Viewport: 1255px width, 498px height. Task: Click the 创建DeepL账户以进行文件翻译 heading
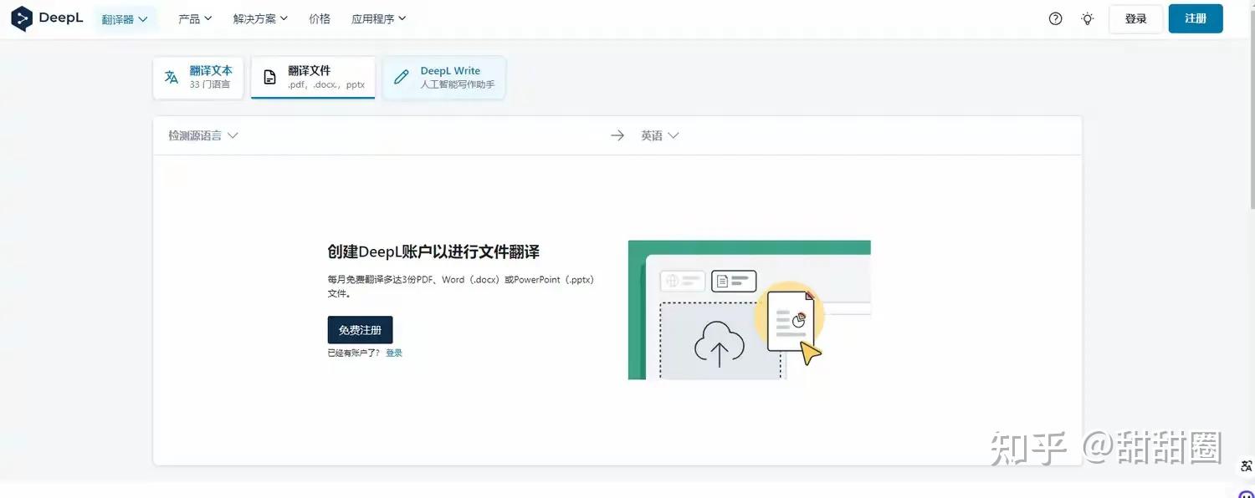tap(433, 252)
